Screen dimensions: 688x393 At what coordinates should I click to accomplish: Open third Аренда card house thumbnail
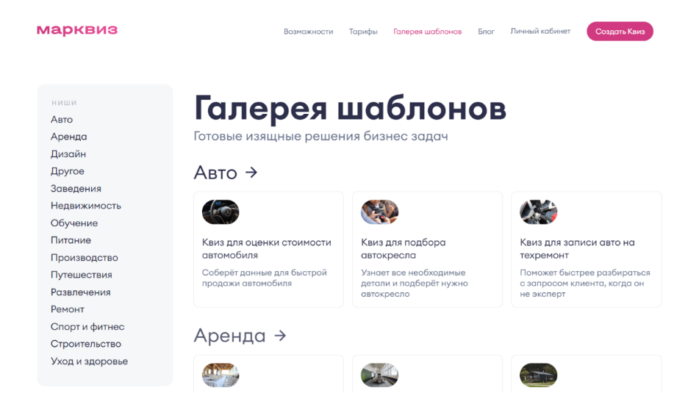[538, 375]
